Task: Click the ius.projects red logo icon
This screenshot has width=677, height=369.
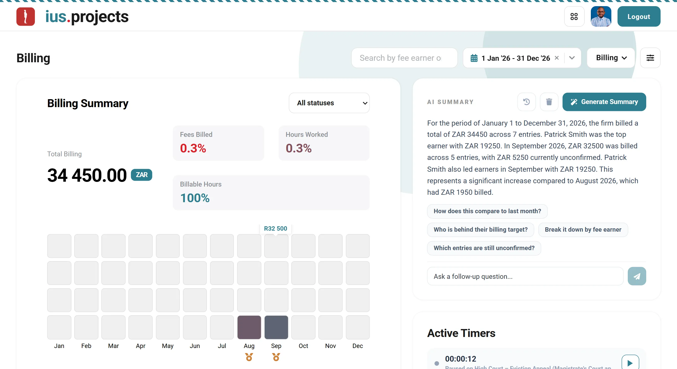Action: 25,17
